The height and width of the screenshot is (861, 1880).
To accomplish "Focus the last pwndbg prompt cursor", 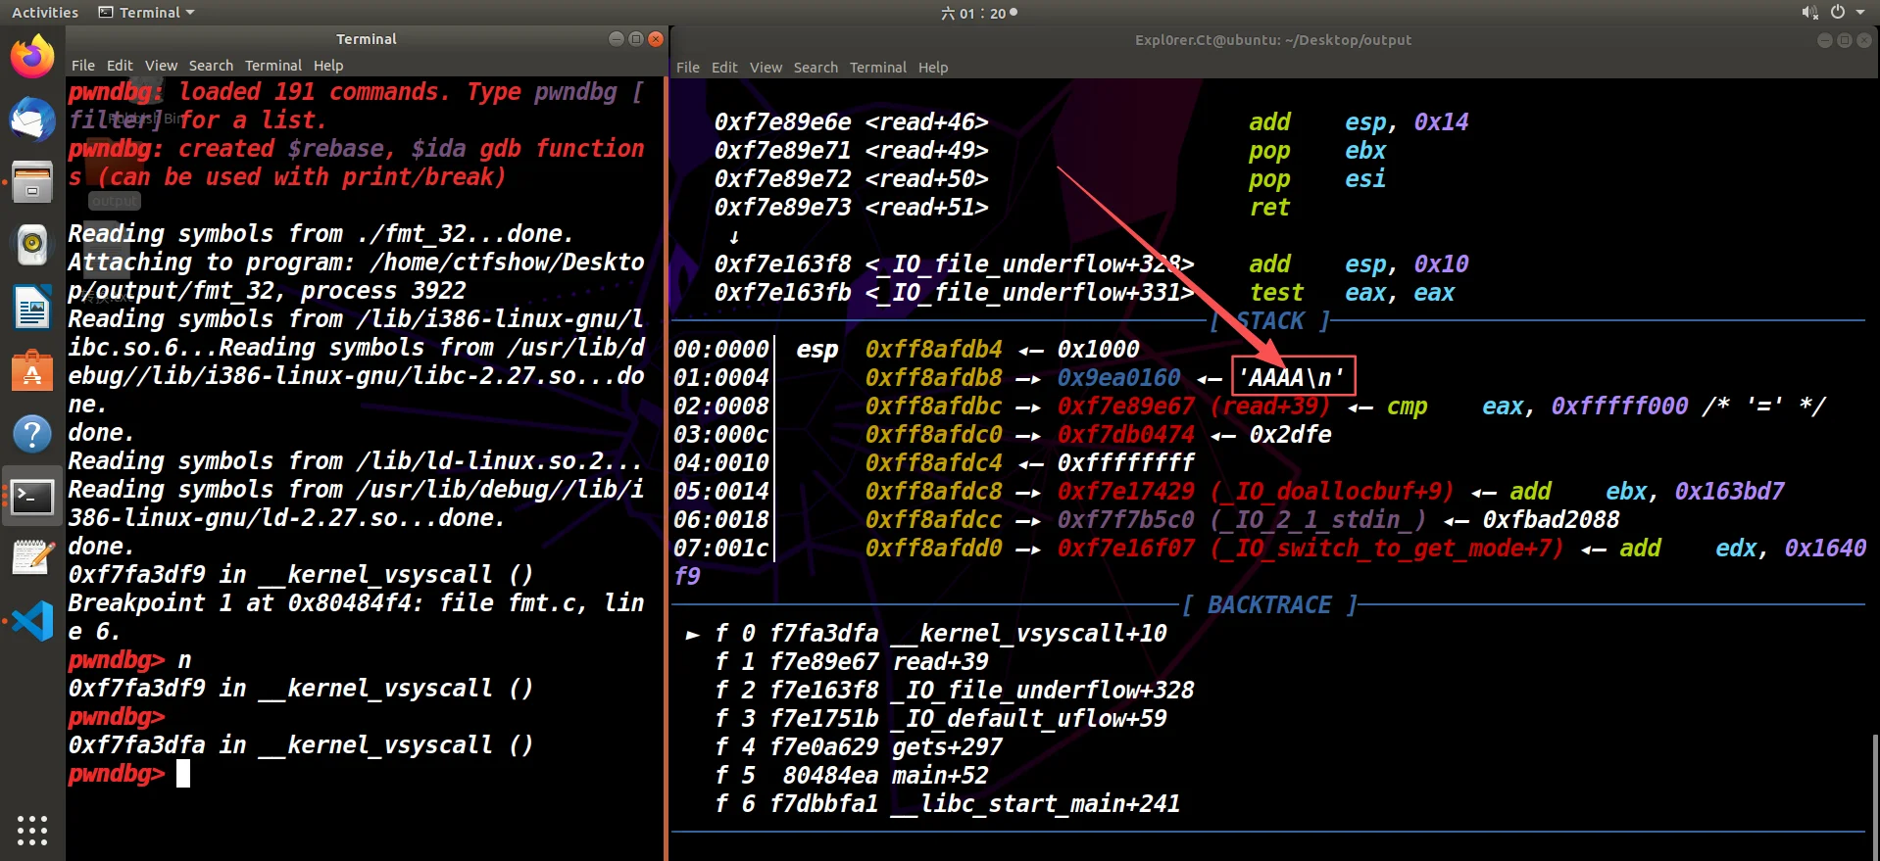I will (183, 774).
